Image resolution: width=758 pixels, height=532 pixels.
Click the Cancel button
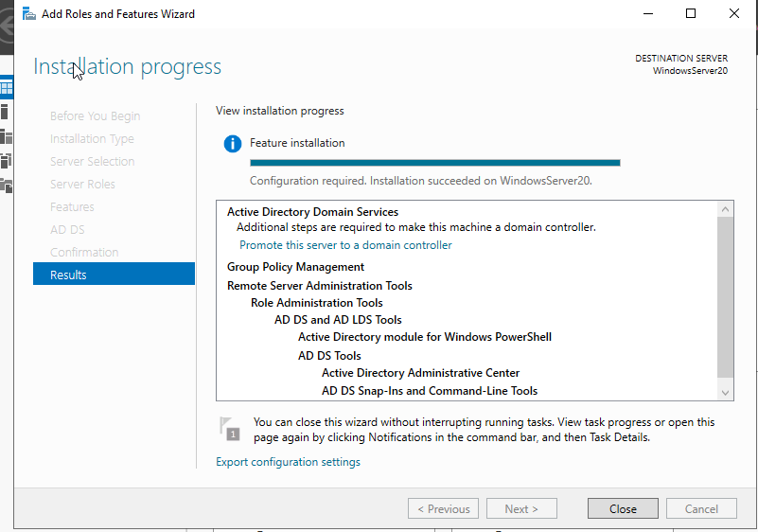[701, 508]
